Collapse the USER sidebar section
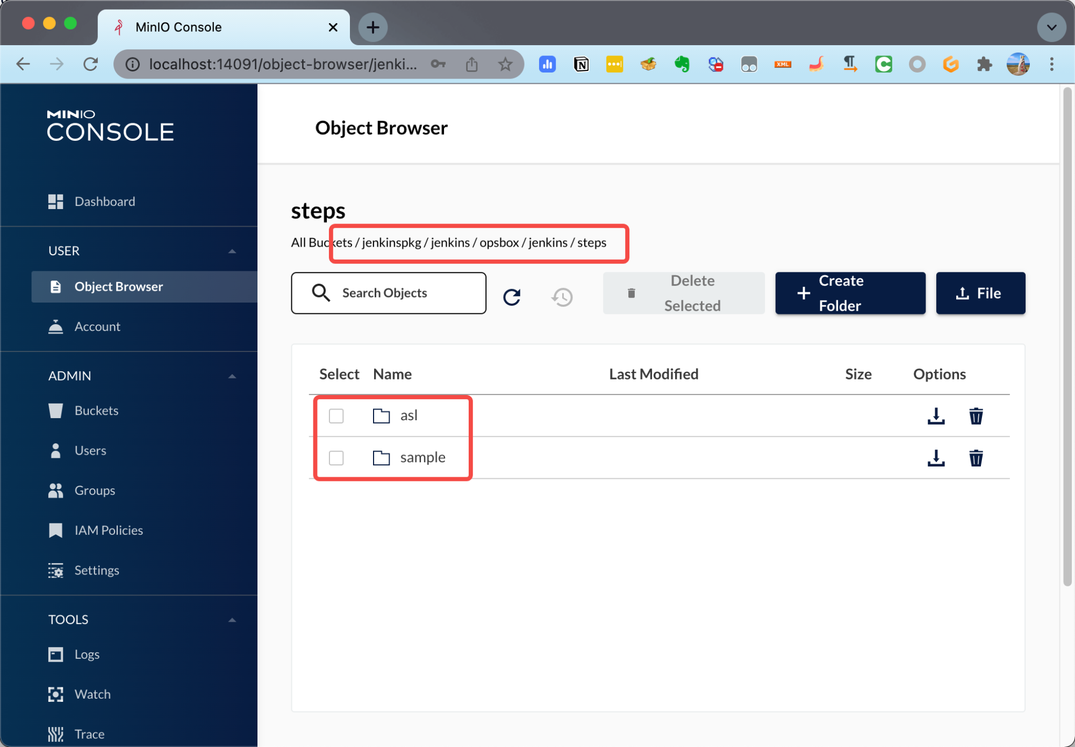Image resolution: width=1075 pixels, height=747 pixels. coord(232,251)
